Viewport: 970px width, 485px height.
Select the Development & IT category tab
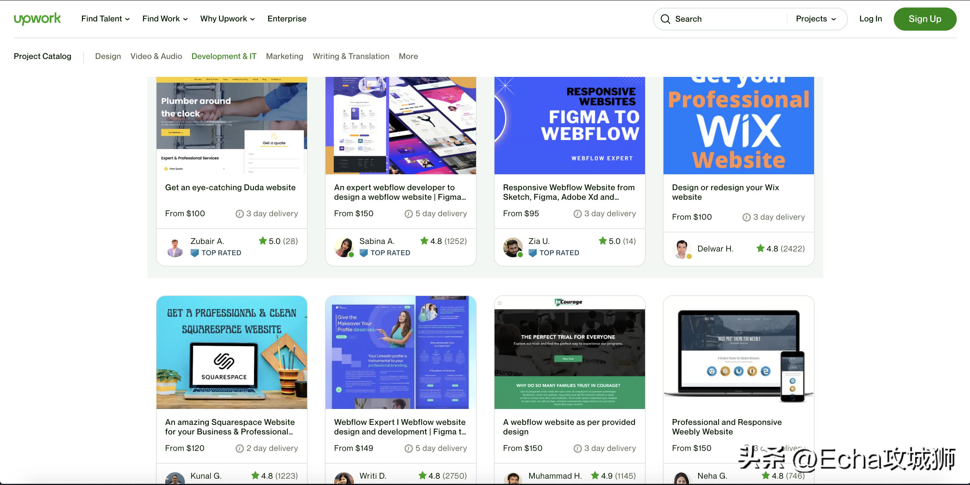pyautogui.click(x=224, y=56)
